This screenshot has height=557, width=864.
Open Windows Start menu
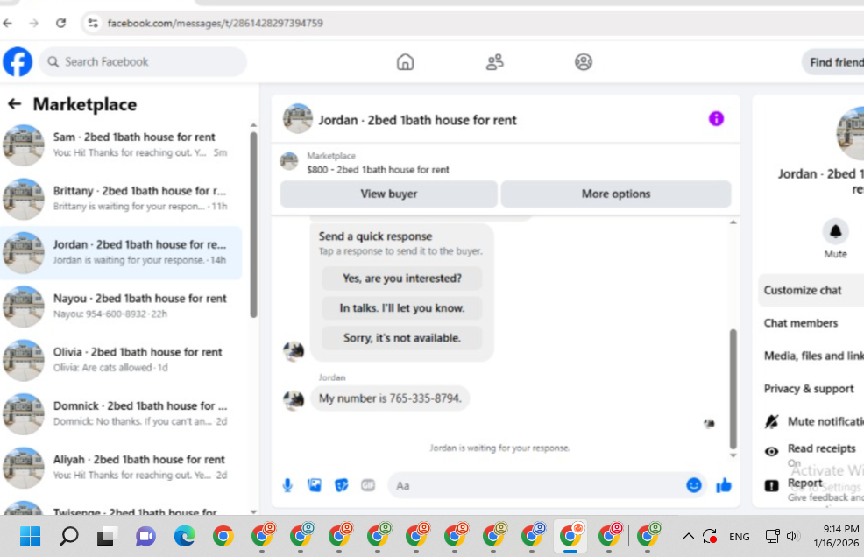(x=30, y=536)
